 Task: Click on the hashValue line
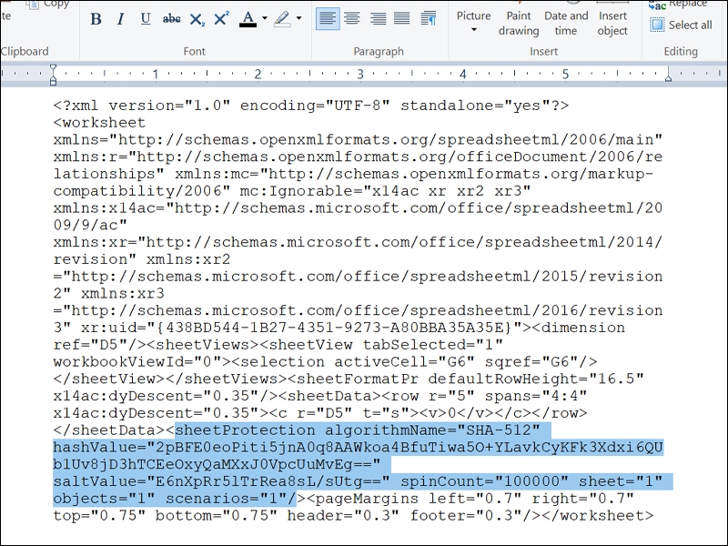click(x=359, y=448)
